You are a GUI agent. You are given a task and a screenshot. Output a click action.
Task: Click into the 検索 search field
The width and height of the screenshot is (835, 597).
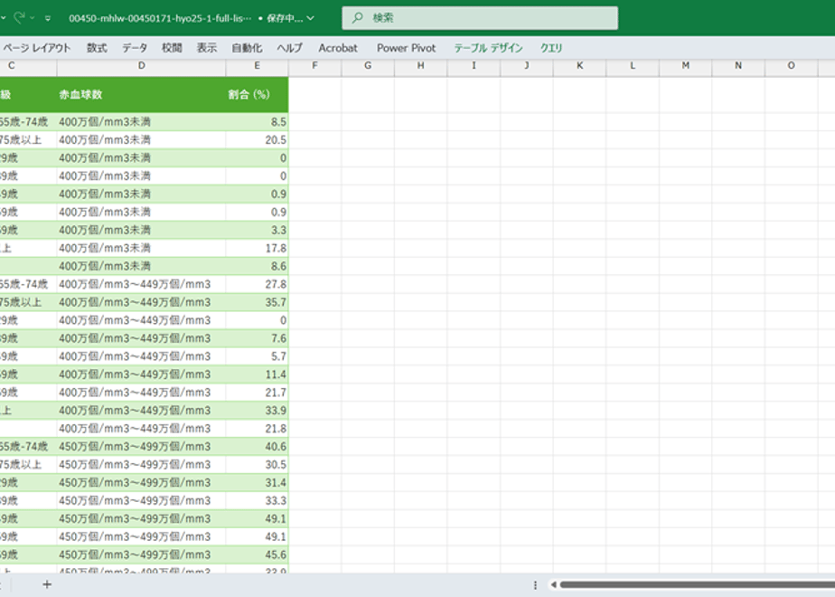pos(480,17)
